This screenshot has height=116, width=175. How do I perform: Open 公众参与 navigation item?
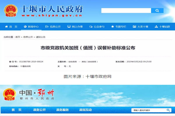tap(99, 27)
